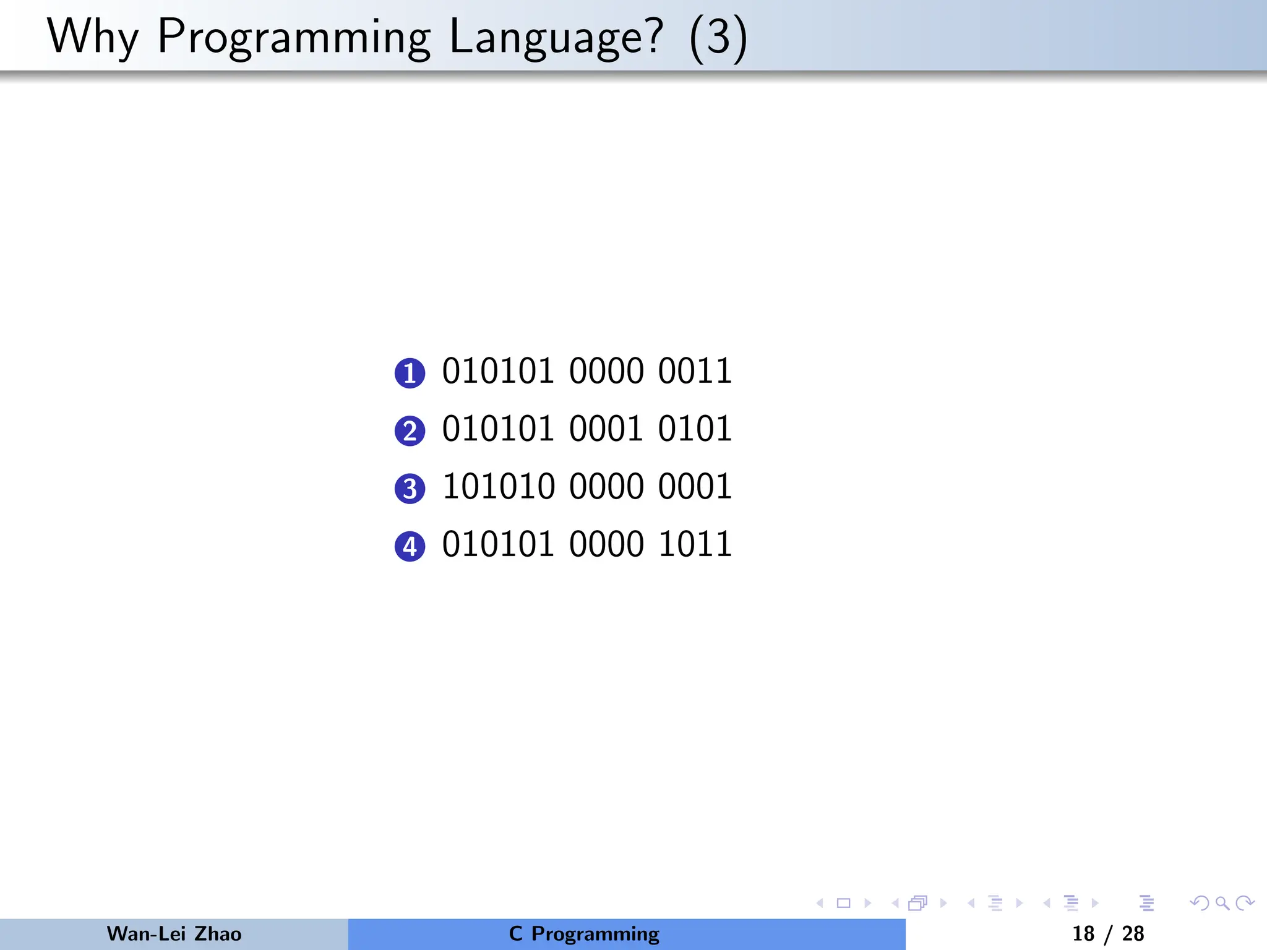Viewport: 1267px width, 950px height.
Task: Click the C Programming footer title
Action: click(x=584, y=934)
